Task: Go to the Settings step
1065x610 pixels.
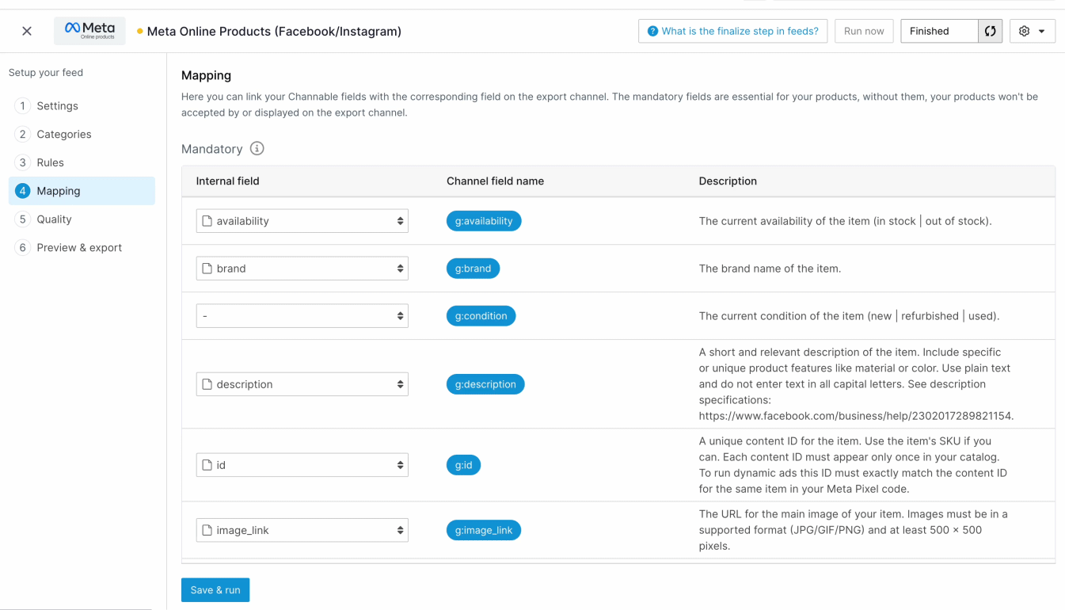Action: [57, 105]
